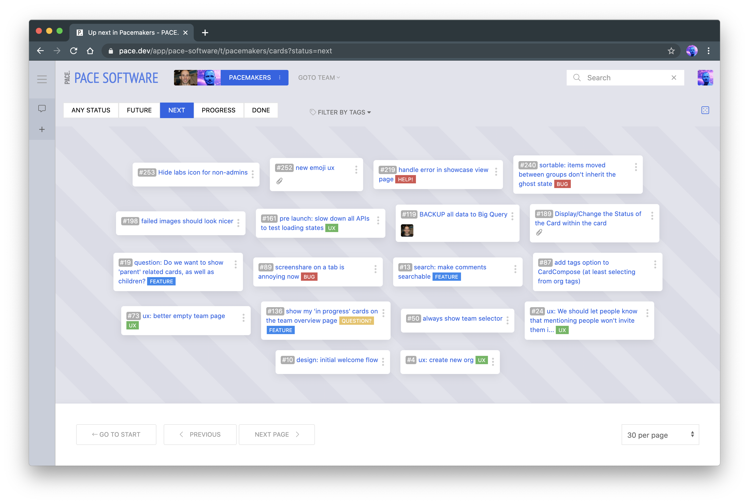
Task: Switch to the PROGRESS status tab
Action: coord(218,110)
